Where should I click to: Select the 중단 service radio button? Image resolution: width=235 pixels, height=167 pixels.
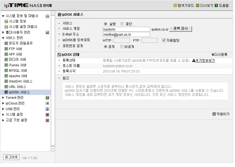click(x=122, y=24)
